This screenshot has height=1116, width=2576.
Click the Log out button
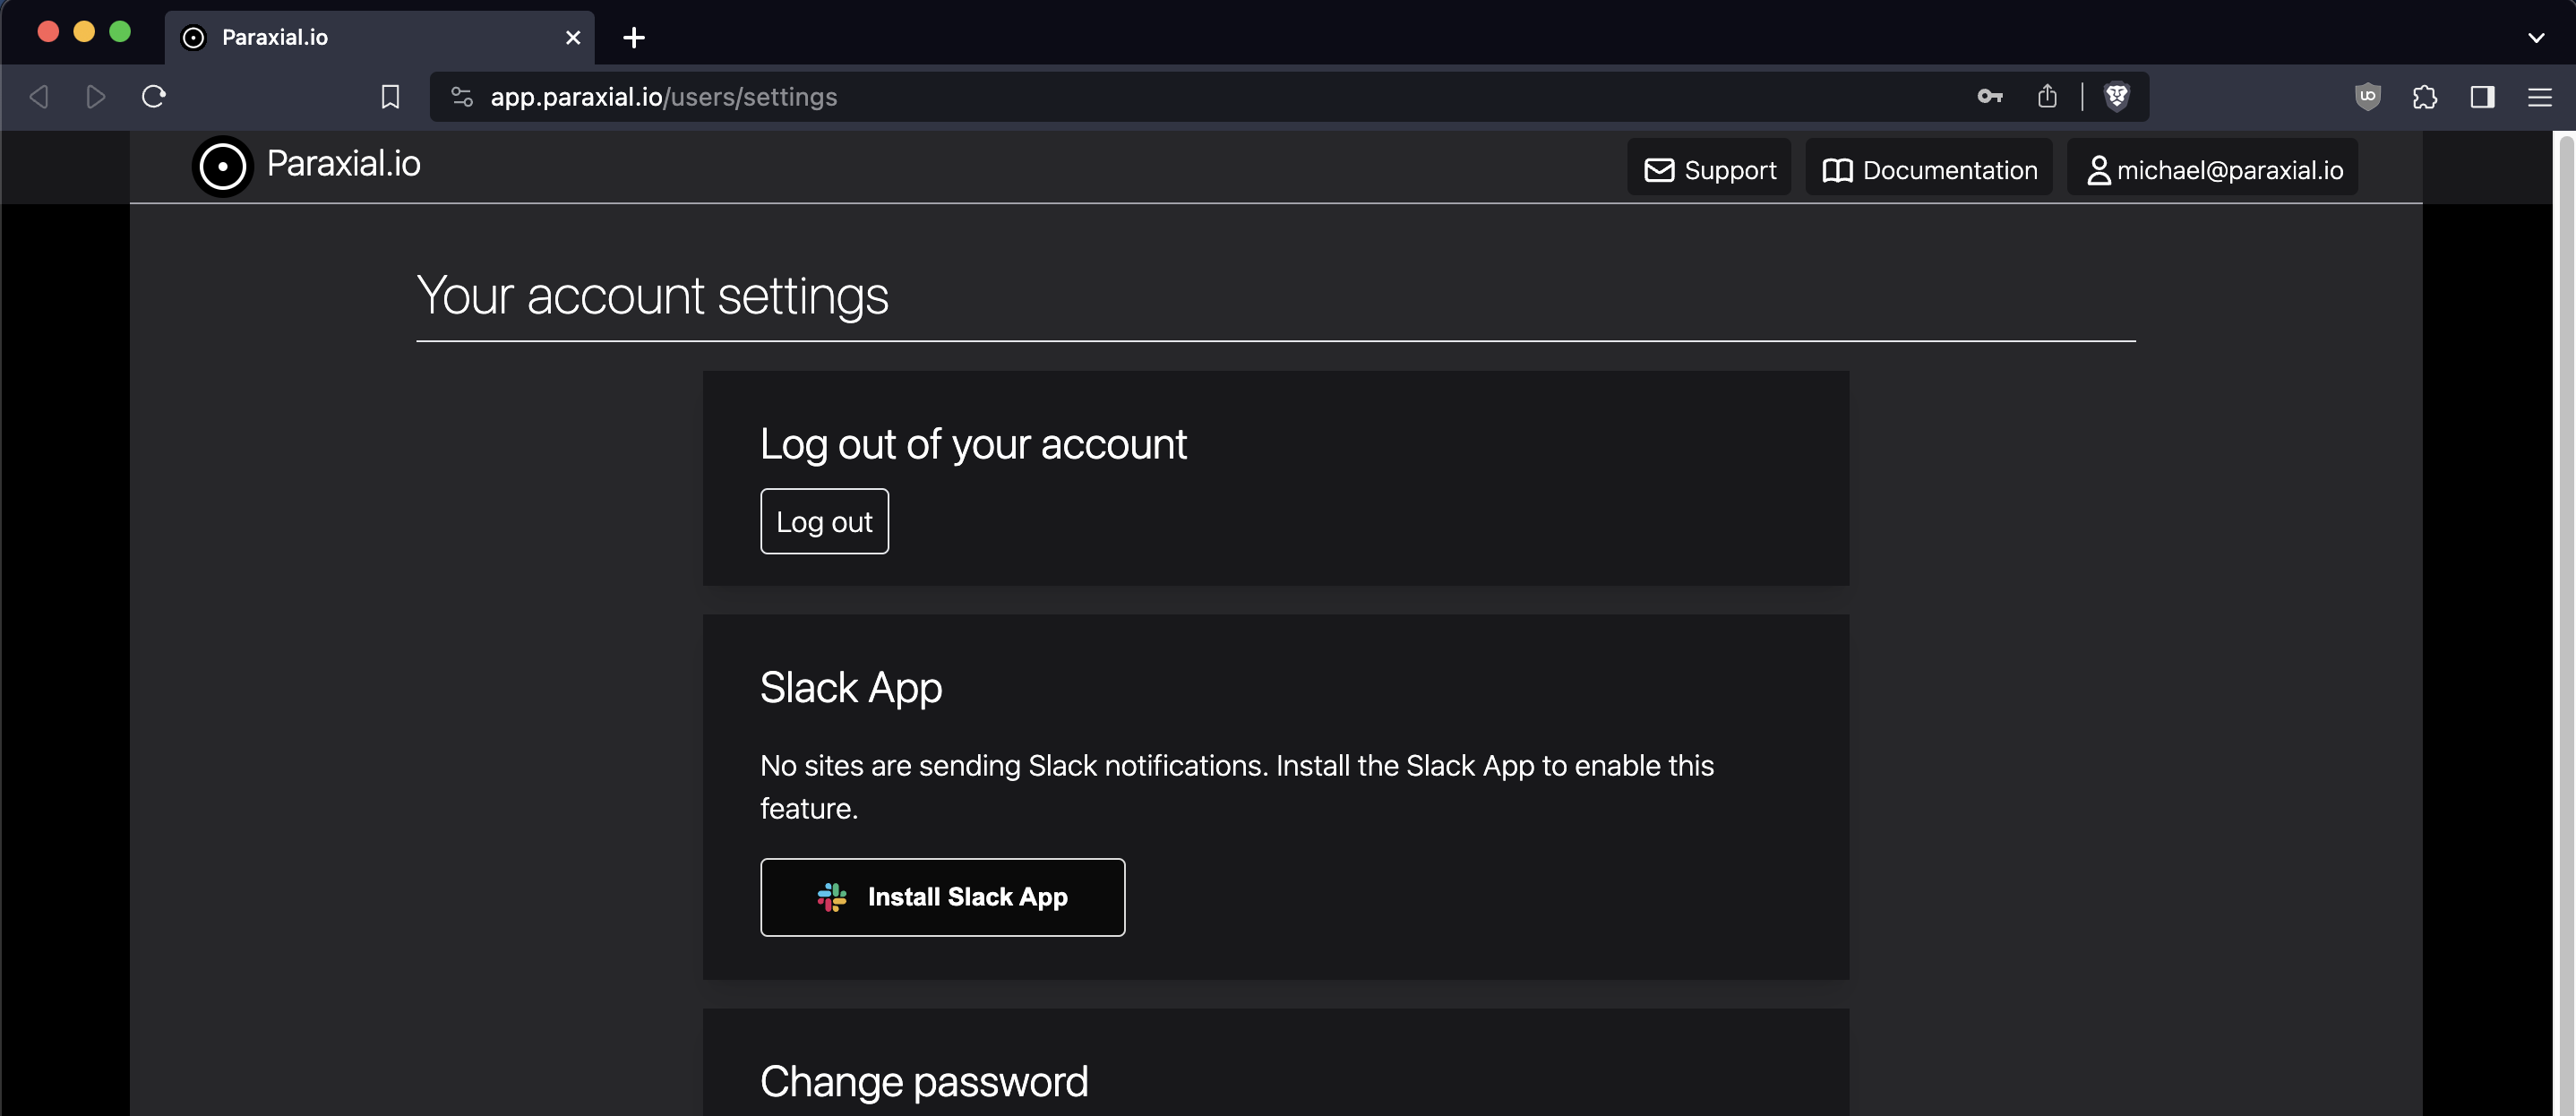pyautogui.click(x=825, y=521)
